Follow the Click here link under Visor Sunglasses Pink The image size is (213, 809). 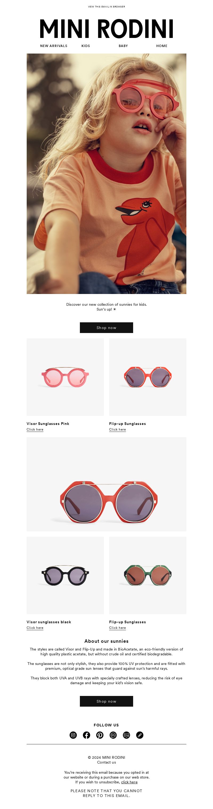click(35, 429)
